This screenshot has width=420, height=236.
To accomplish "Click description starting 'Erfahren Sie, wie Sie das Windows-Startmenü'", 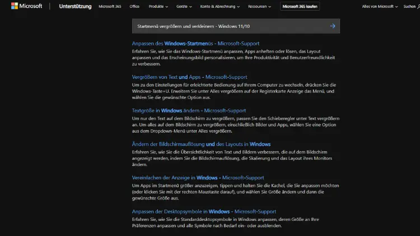I will click(234, 58).
